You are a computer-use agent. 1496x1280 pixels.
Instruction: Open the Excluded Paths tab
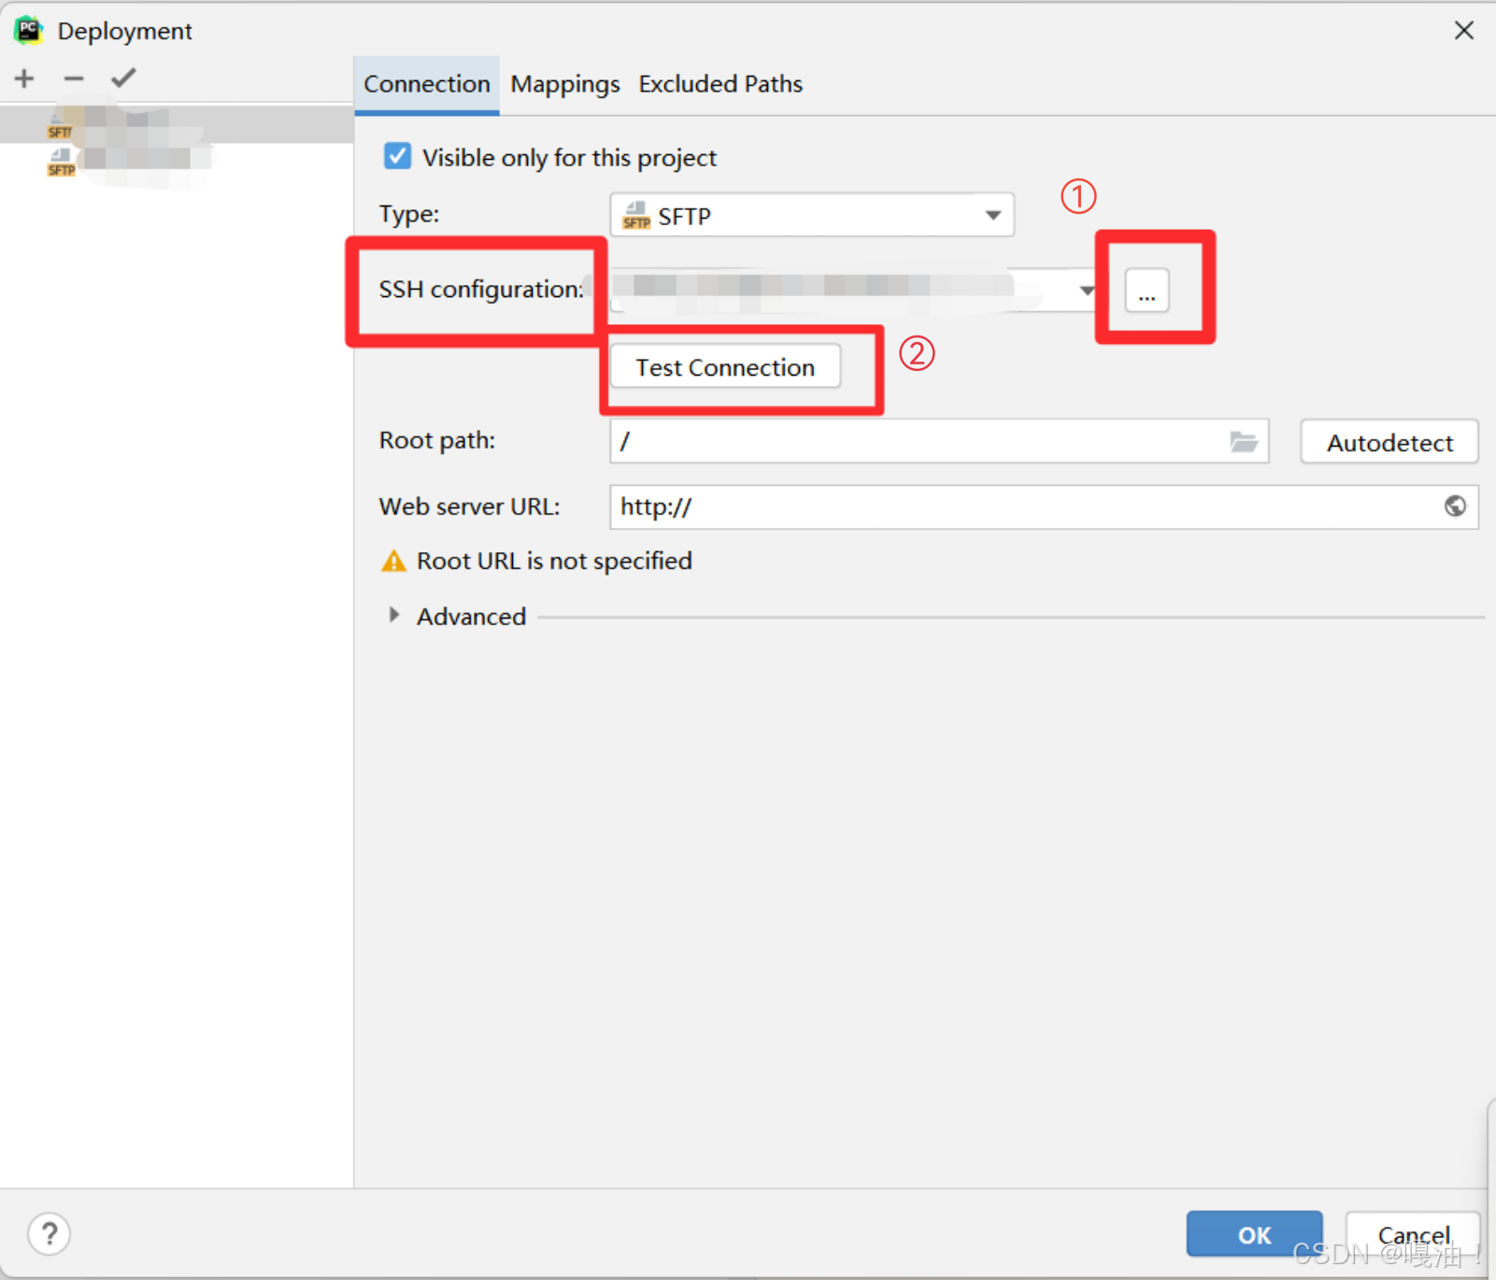tap(720, 84)
